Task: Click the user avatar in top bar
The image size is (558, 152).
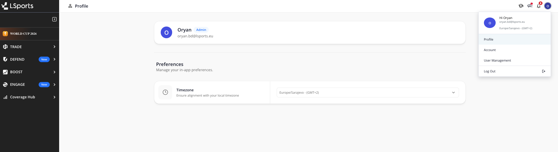Action: pos(548,6)
